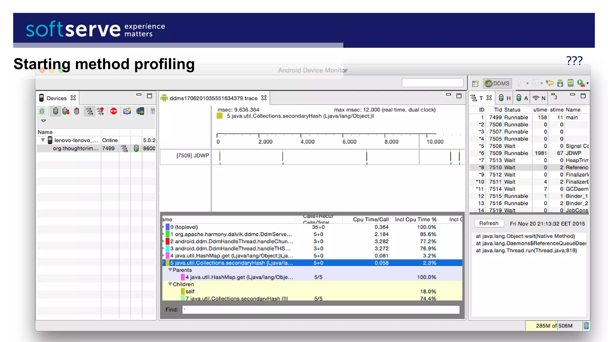The image size is (608, 342).
Task: Open the Android Virtual Device Manager icon
Action: coord(571,83)
